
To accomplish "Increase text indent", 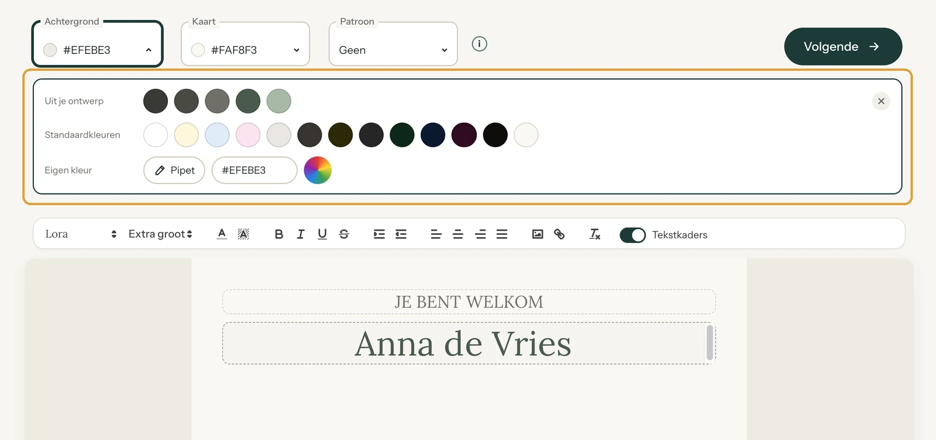I will 379,234.
